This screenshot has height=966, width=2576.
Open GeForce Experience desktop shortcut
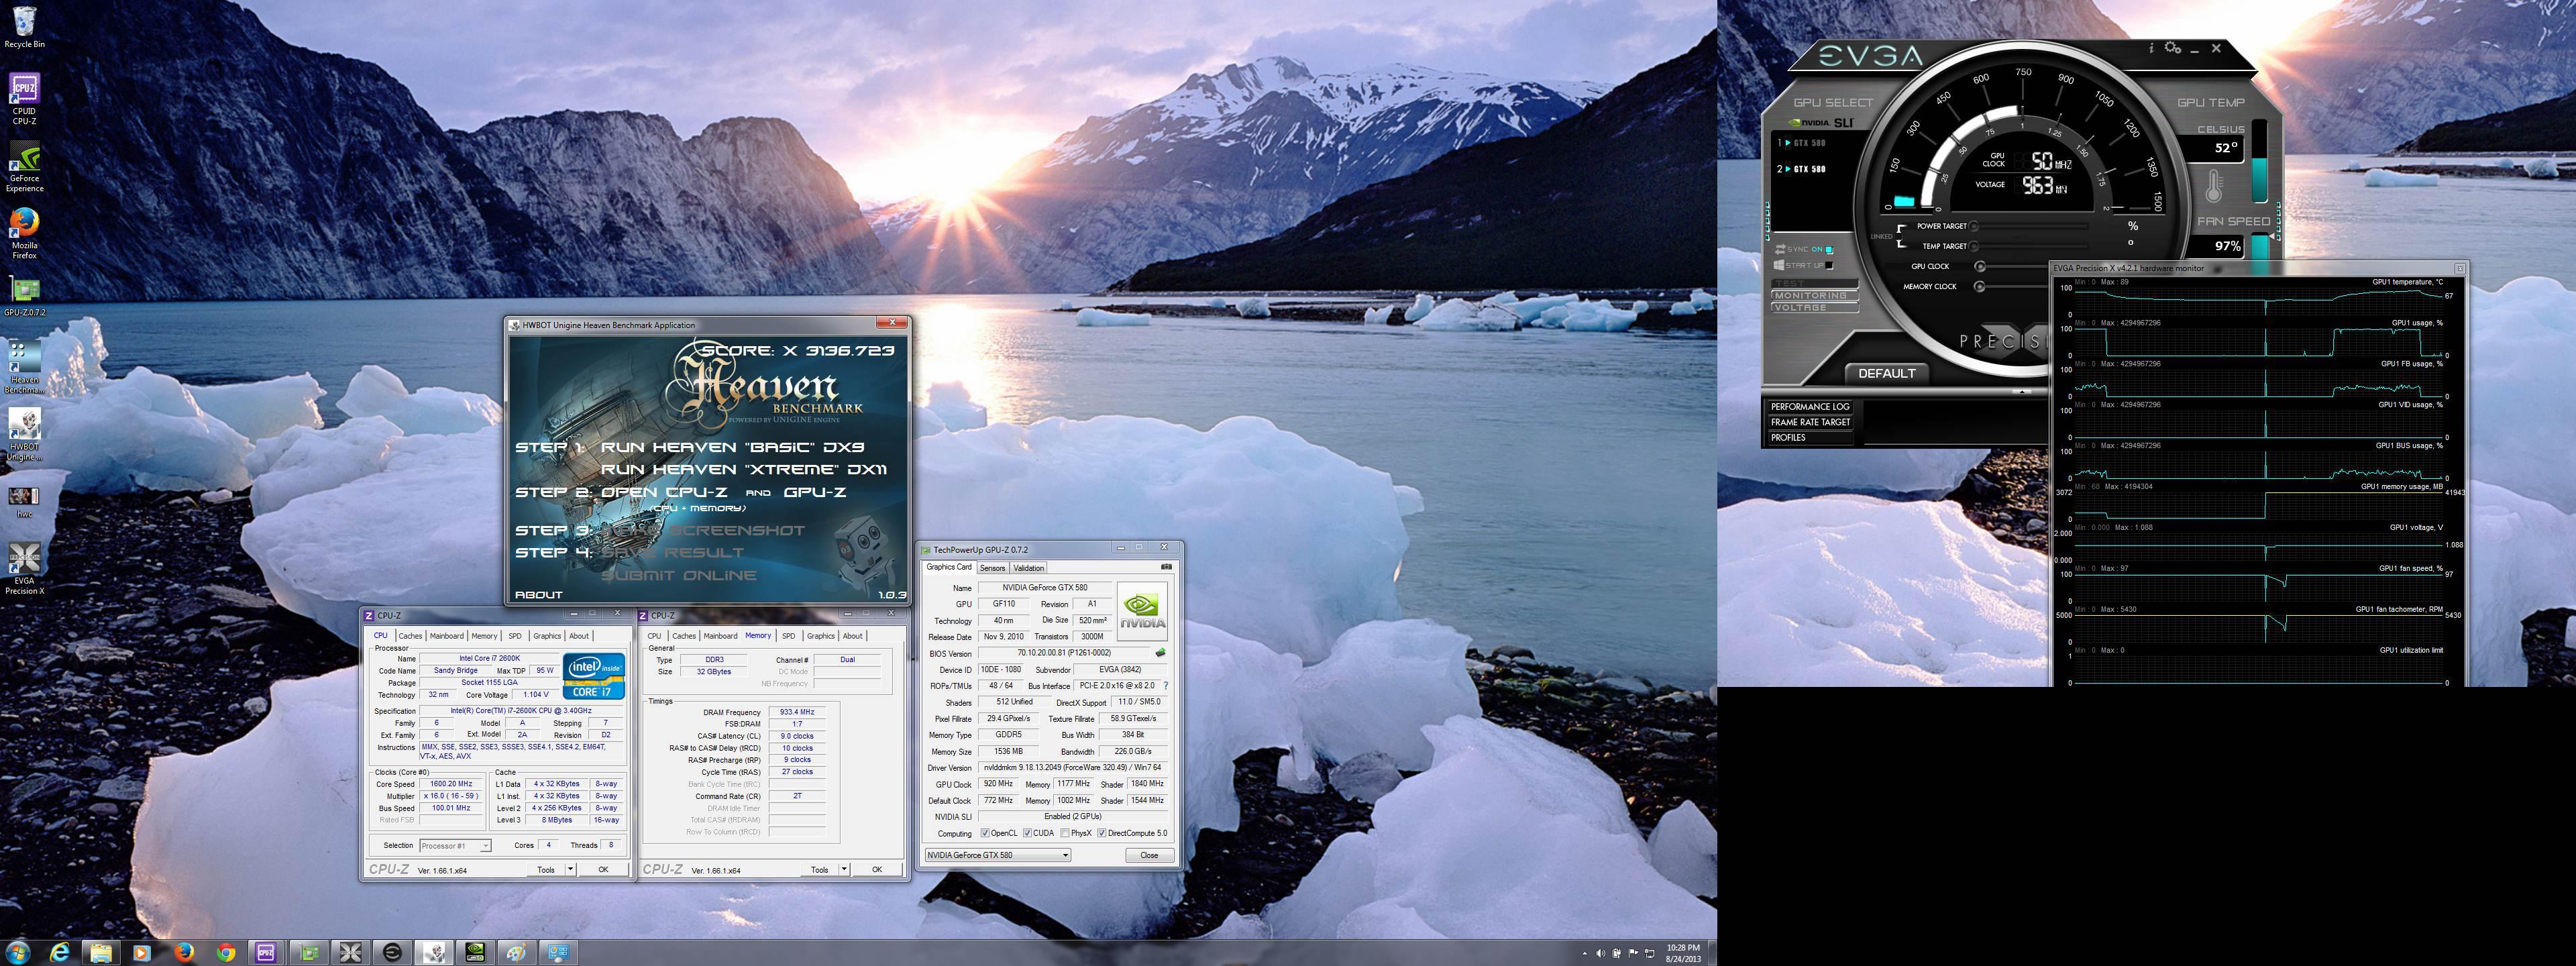(24, 167)
